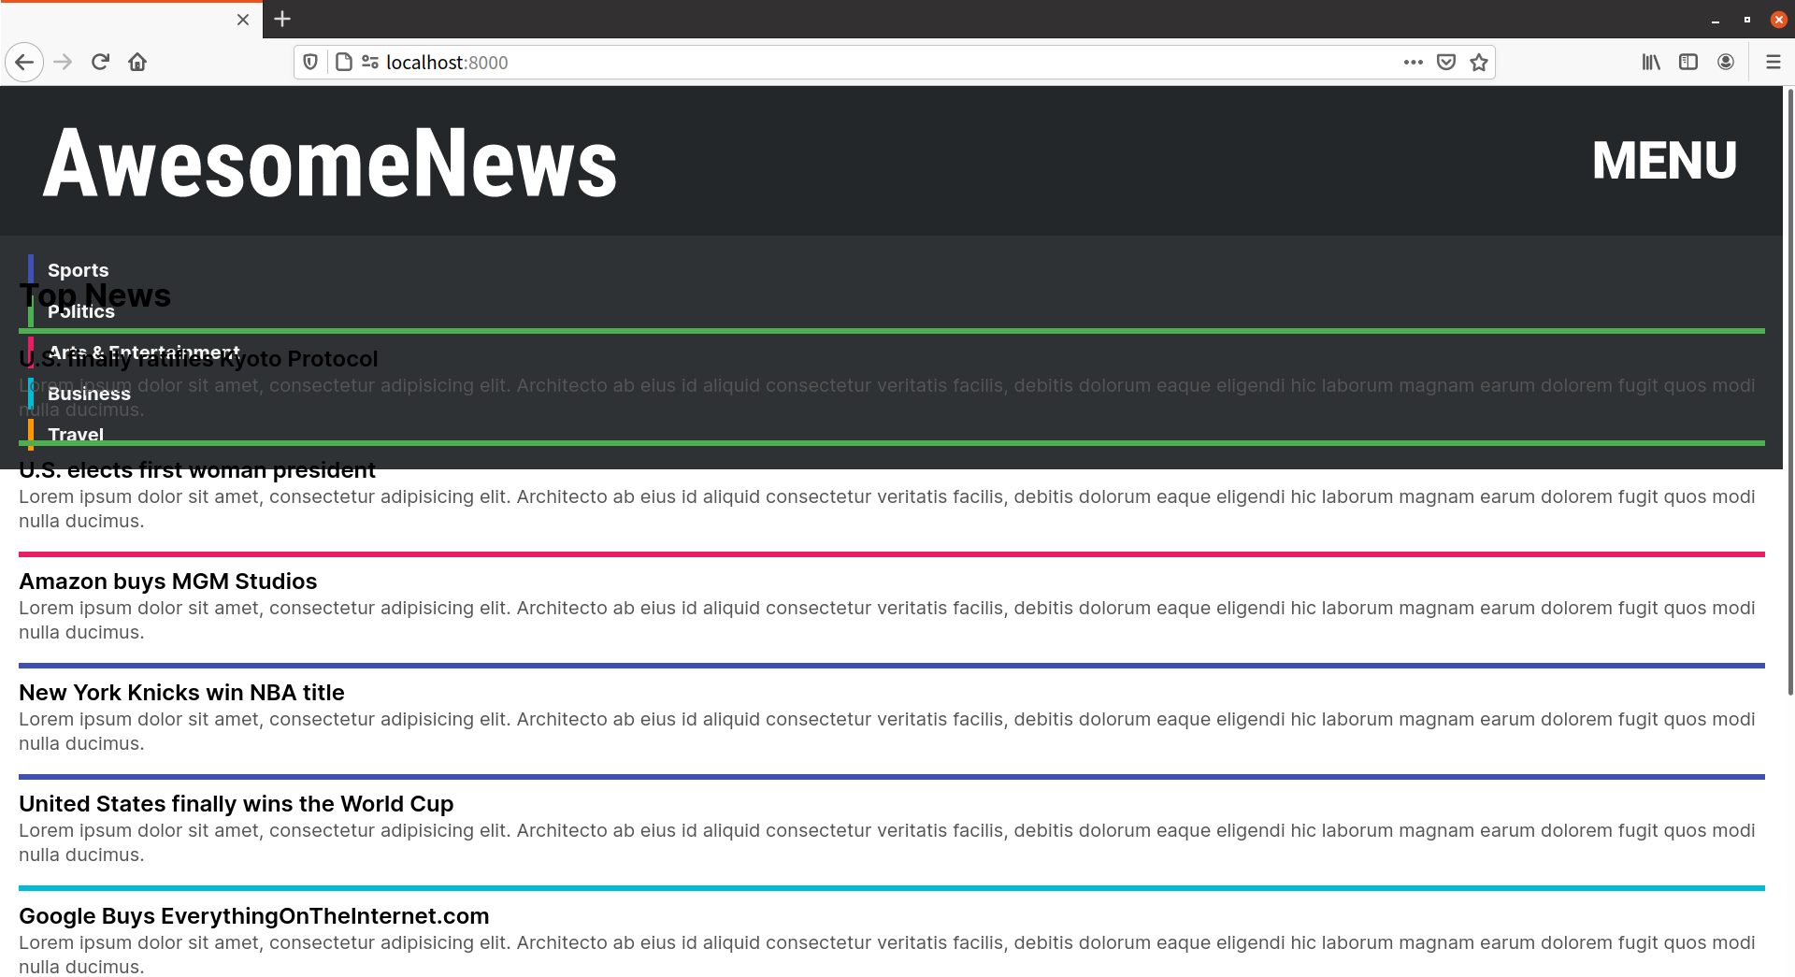Screen dimensions: 1795x977
Task: Reload the current page
Action: pyautogui.click(x=100, y=62)
